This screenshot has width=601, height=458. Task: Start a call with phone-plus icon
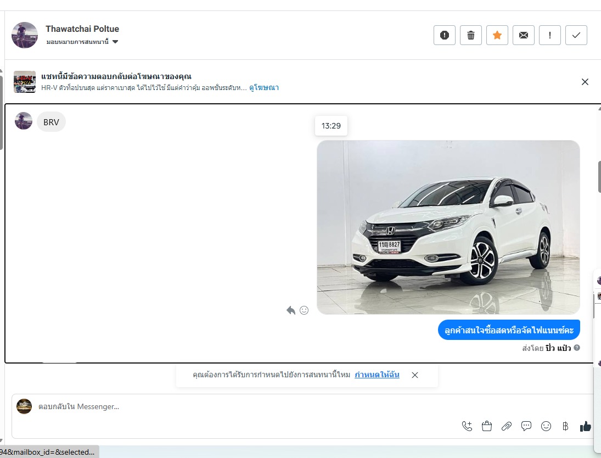point(467,426)
